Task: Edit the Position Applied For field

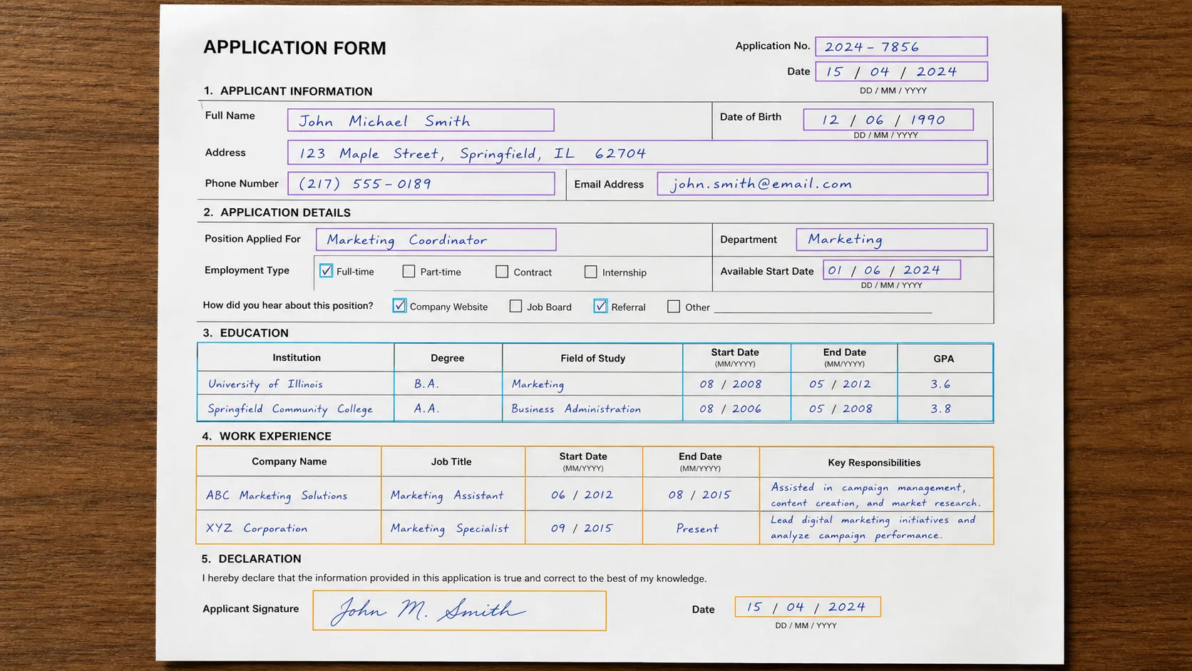Action: point(436,240)
